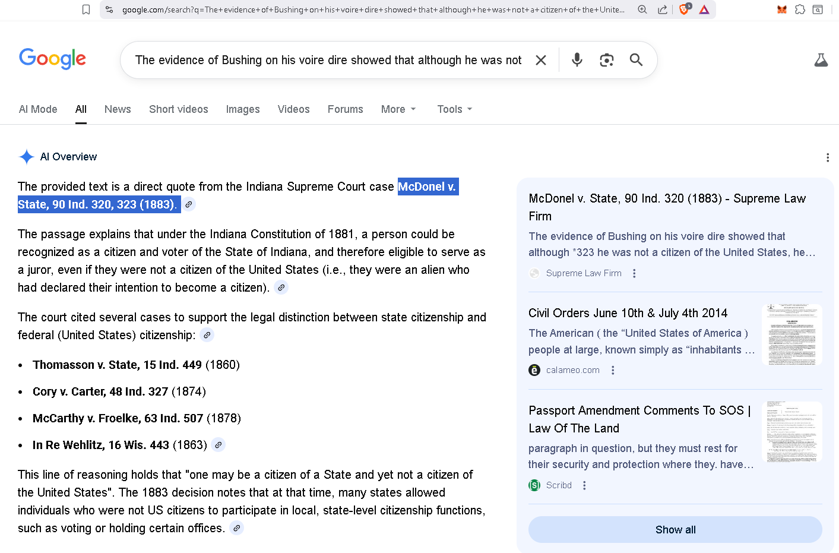Click the voice search microphone icon
The image size is (839, 553).
click(577, 60)
